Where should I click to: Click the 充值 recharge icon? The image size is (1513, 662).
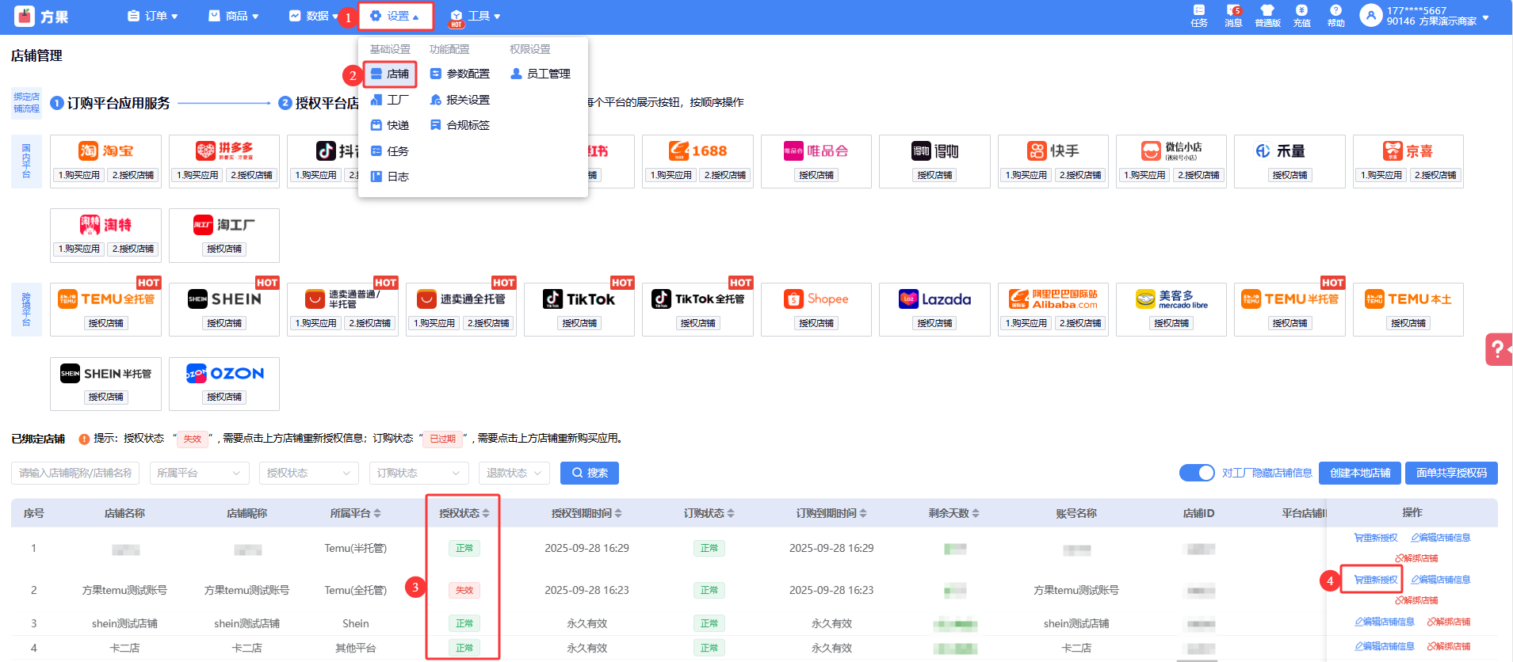1301,11
